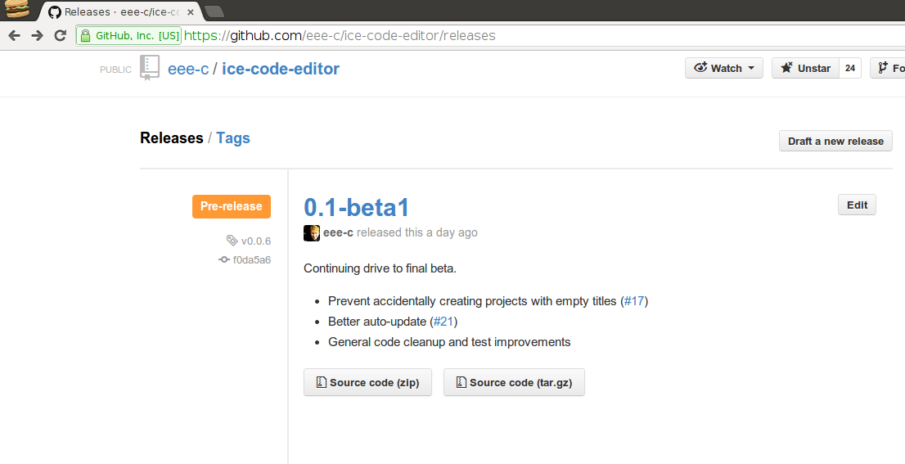
Task: Click the 'released this a day ago' text
Action: pos(417,232)
